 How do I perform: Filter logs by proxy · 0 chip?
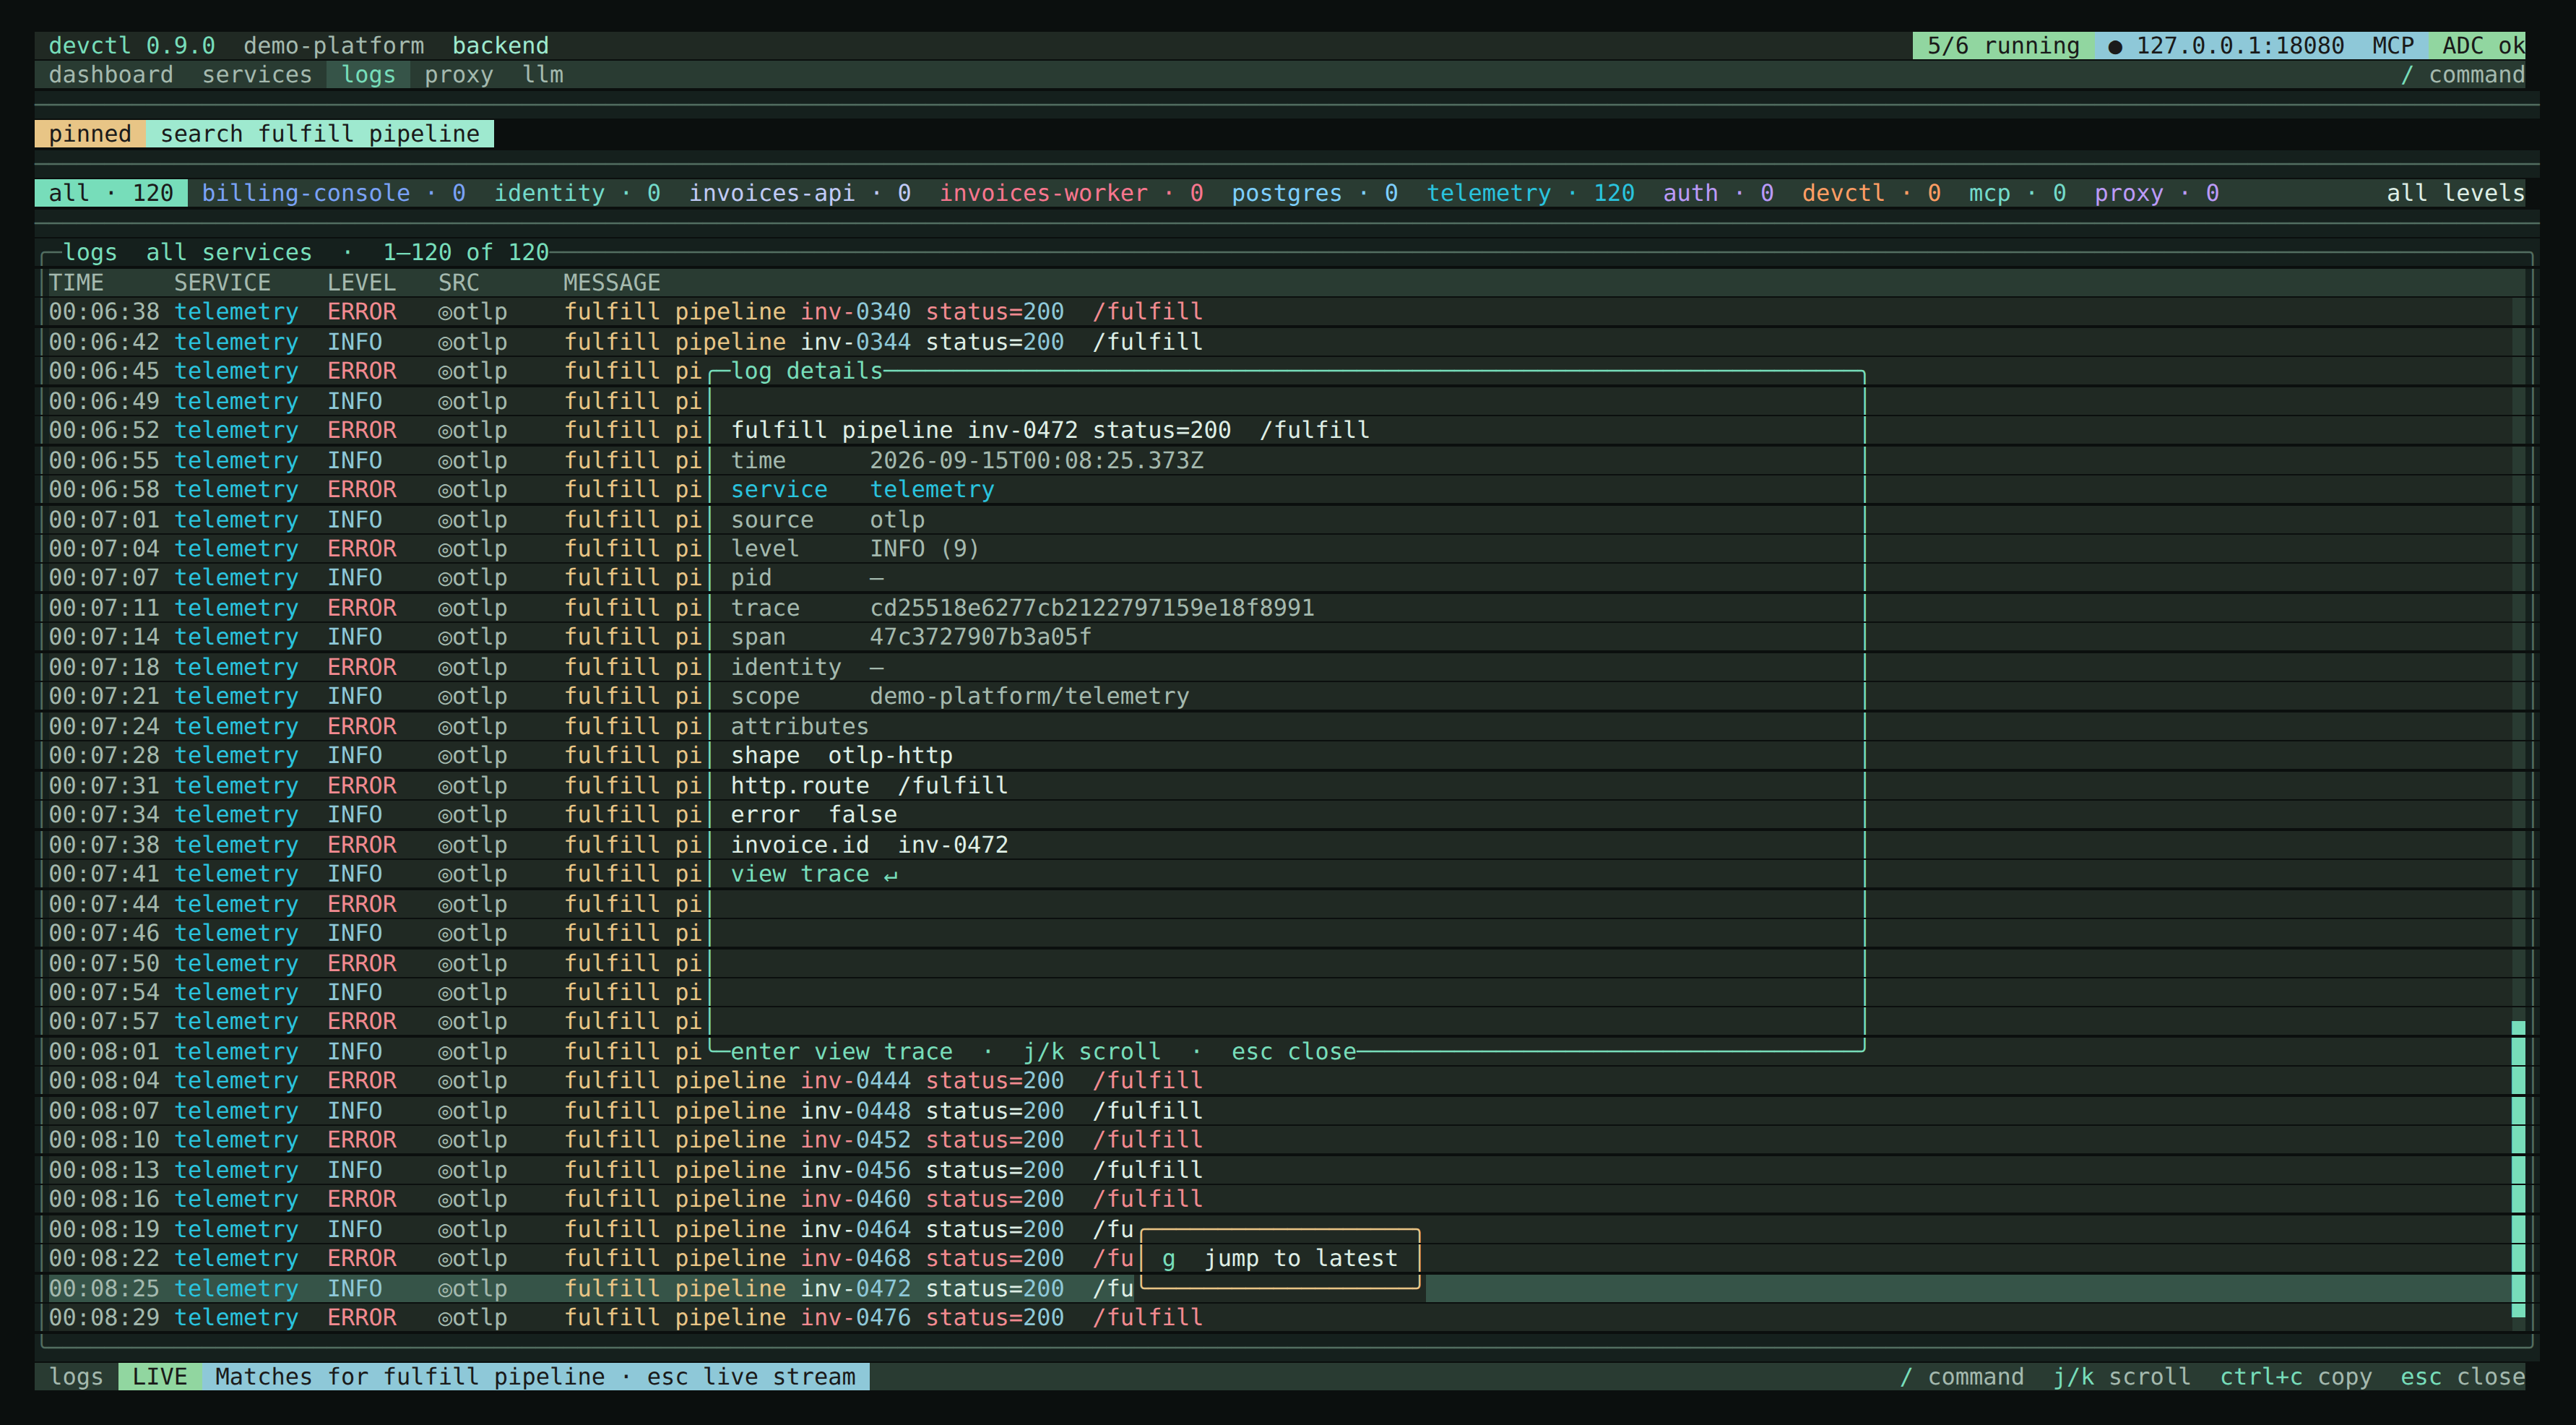click(2156, 193)
